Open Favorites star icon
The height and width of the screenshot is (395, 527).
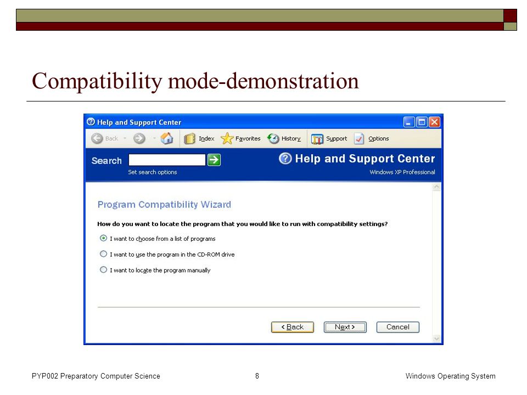point(227,138)
